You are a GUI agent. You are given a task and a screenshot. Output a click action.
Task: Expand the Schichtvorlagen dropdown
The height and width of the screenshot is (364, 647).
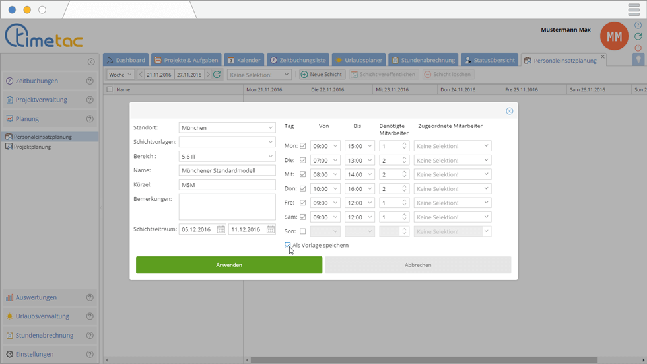pos(226,142)
